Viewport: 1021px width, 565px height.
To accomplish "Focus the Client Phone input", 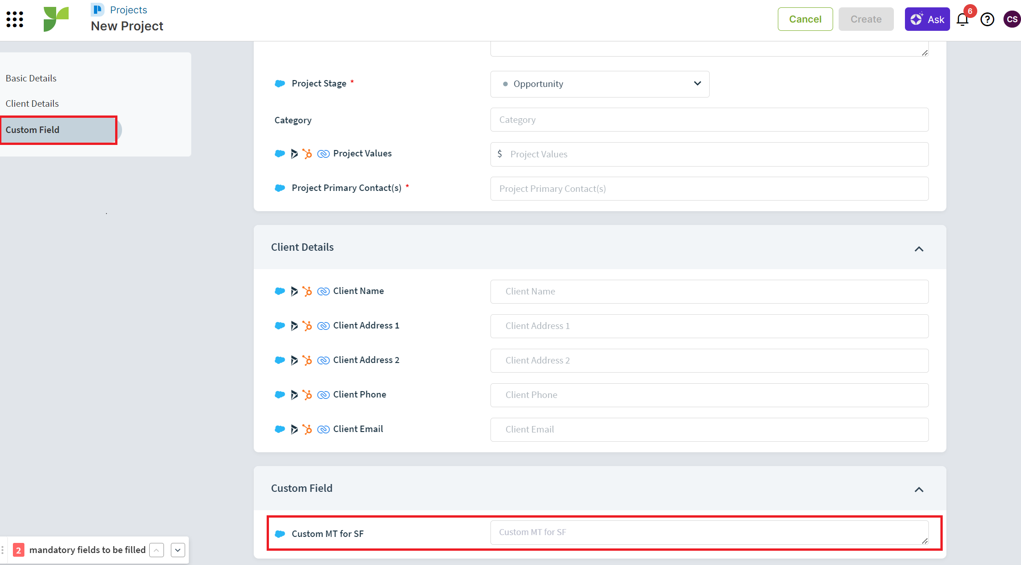I will (x=709, y=395).
